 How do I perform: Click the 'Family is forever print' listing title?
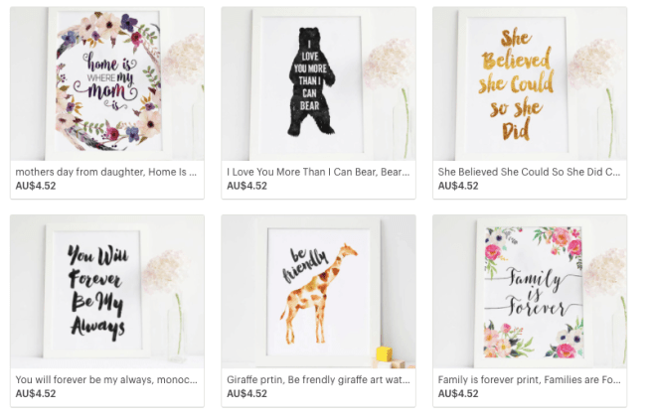pos(529,379)
